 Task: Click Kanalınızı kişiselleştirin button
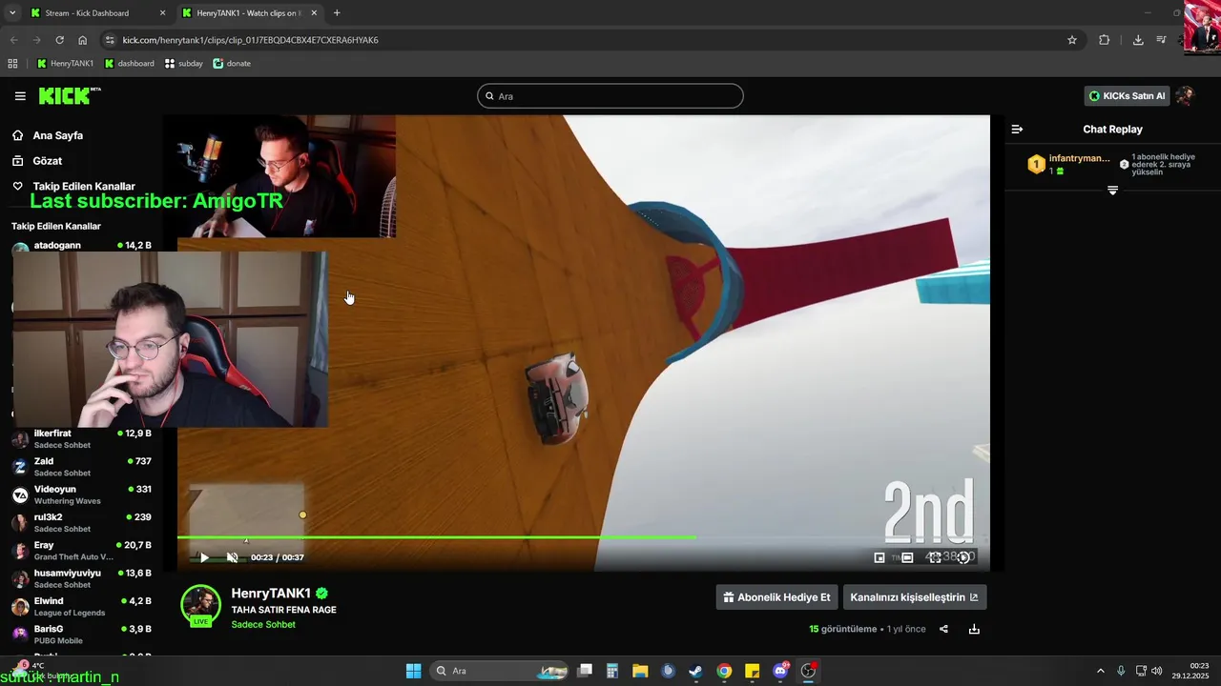click(915, 597)
